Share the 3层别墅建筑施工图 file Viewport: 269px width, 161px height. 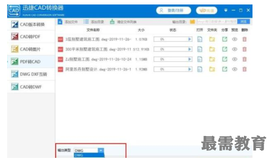click(x=224, y=39)
